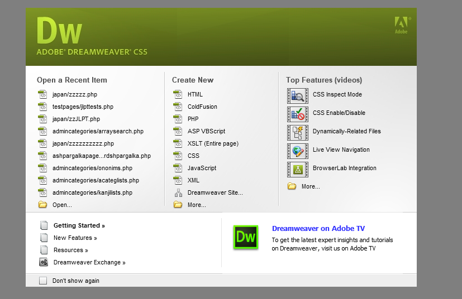This screenshot has height=299, width=462.
Task: Click the HTML document icon in Create New
Action: tap(178, 94)
